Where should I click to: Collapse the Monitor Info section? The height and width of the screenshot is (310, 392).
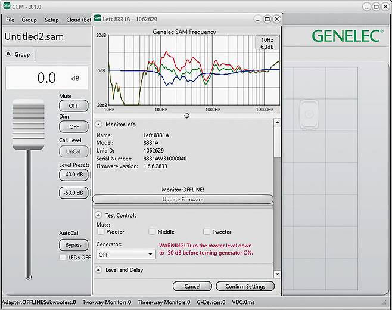[99, 125]
